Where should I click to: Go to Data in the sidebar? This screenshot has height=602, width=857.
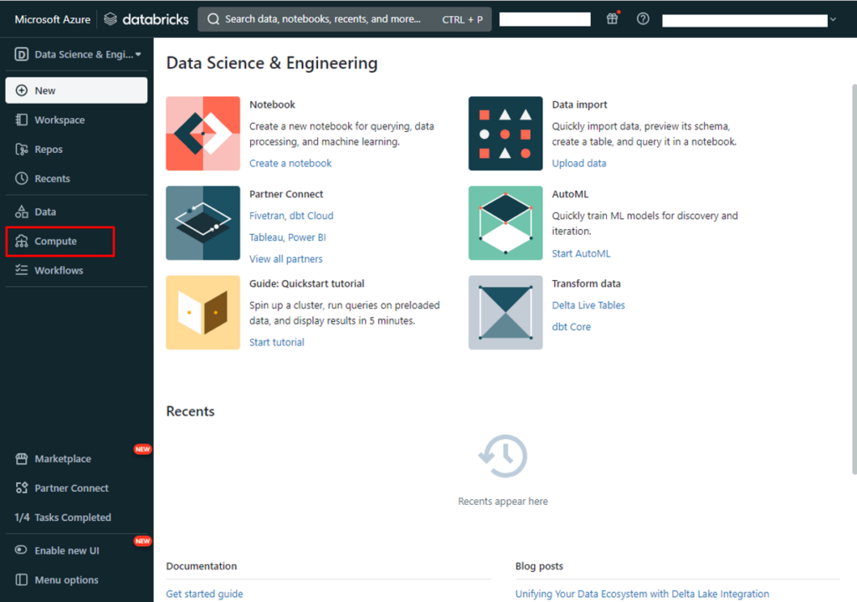point(45,212)
